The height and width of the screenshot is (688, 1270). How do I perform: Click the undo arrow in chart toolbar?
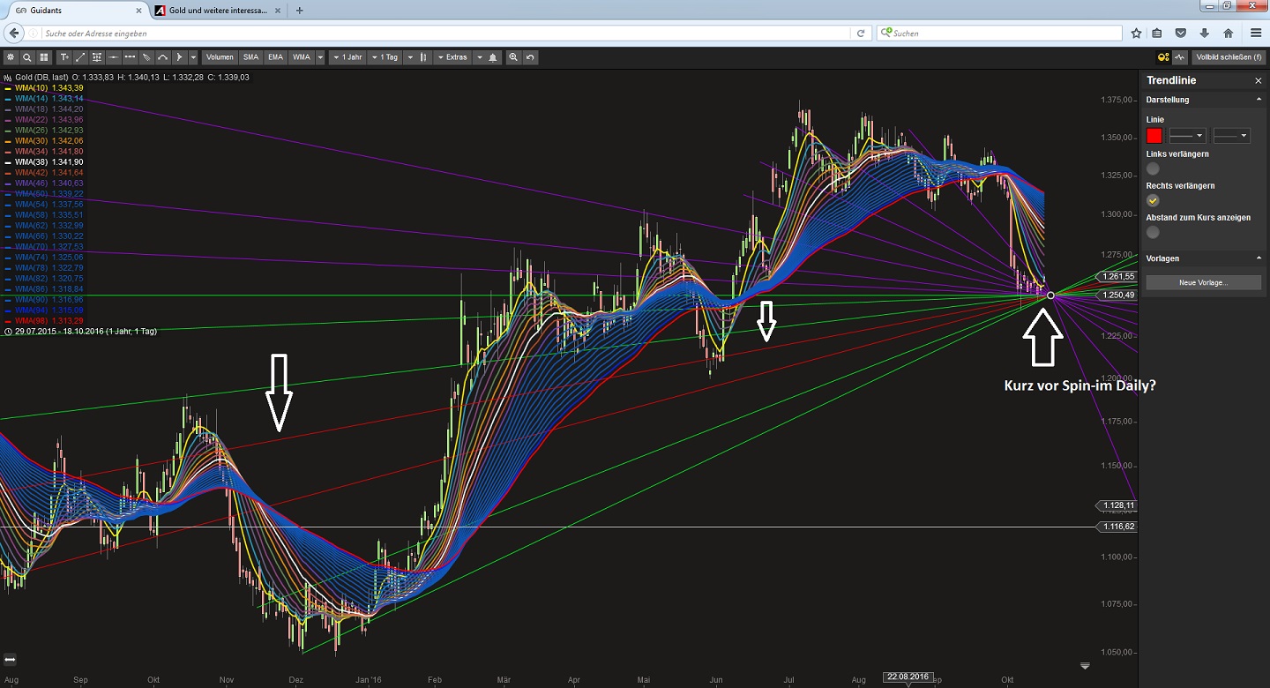coord(530,57)
